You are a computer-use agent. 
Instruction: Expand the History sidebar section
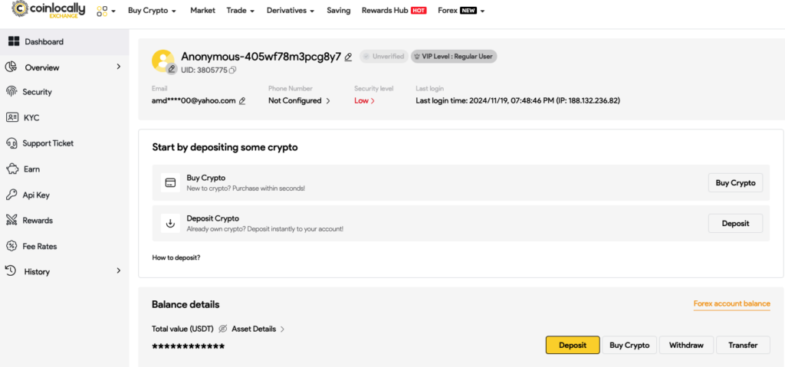(119, 271)
